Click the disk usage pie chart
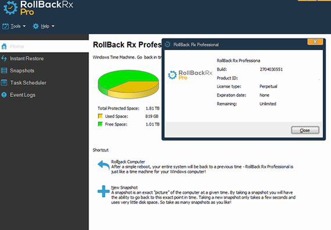 (x=128, y=84)
